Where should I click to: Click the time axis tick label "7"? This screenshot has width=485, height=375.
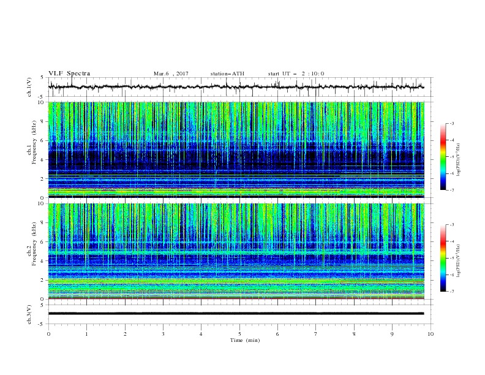tap(316, 334)
